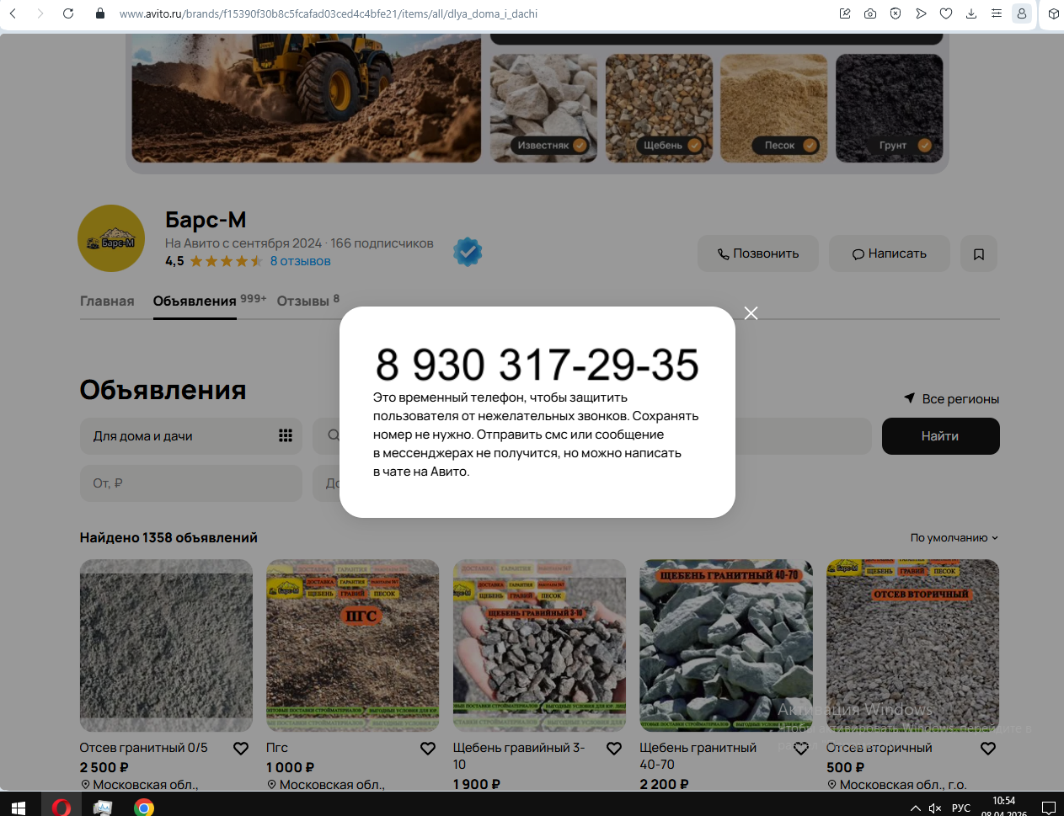The height and width of the screenshot is (816, 1064).
Task: Open the ПГС listing photo
Action: (353, 646)
